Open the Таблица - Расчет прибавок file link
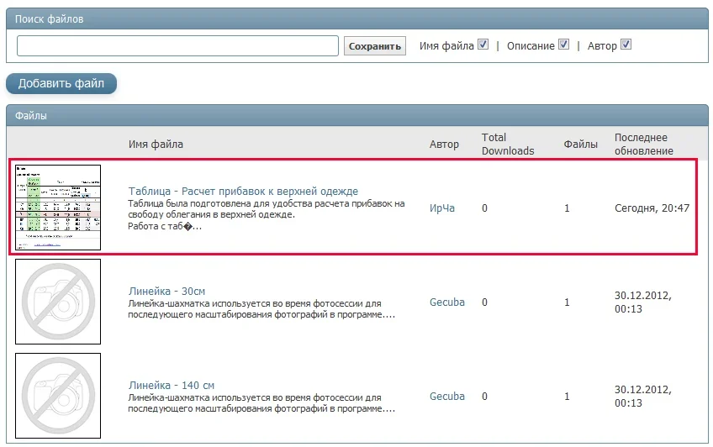Screen dimensions: 713x447 243,192
